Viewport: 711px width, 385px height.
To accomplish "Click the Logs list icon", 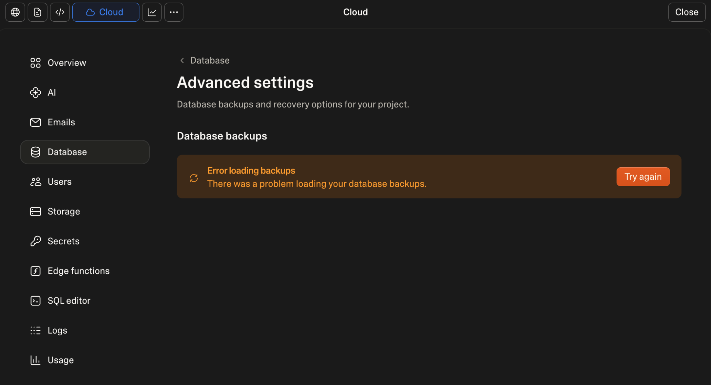I will (35, 331).
